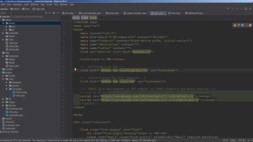This screenshot has width=253, height=142.
Task: Click html5shiv script URL on line 21
Action: tap(147, 96)
